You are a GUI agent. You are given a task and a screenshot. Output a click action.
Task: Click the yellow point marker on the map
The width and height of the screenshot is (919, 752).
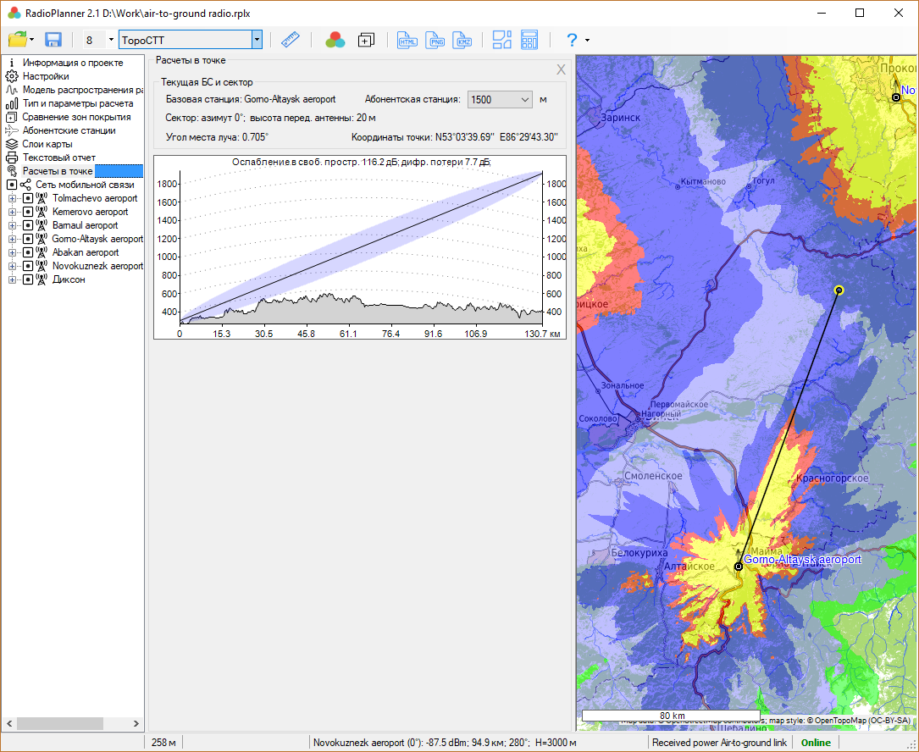pyautogui.click(x=839, y=290)
